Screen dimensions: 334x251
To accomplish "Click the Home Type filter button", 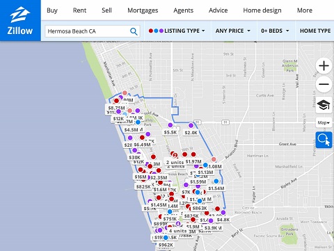I will (315, 31).
